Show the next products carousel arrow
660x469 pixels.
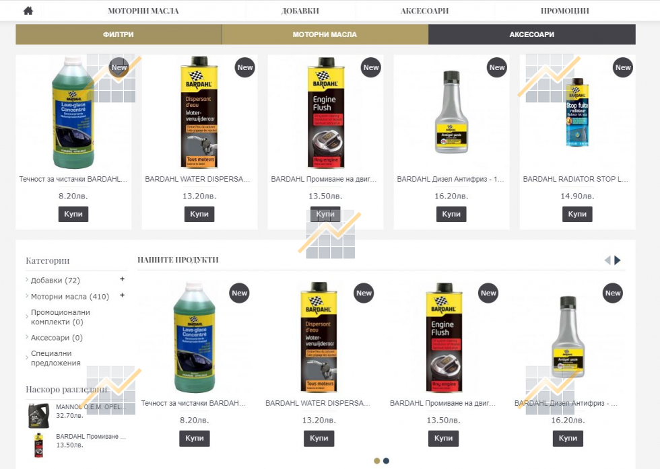coord(617,260)
